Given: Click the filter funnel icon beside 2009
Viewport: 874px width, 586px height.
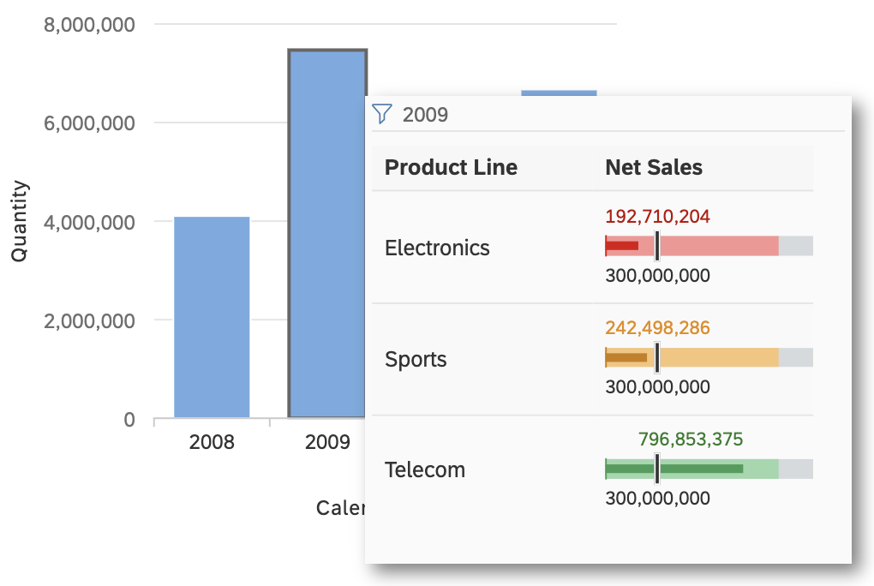Looking at the screenshot, I should pos(382,114).
